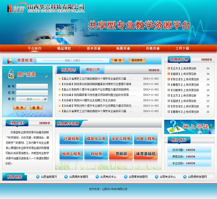
Task: Click the magnifier resource search icon
Action: pos(10,60)
